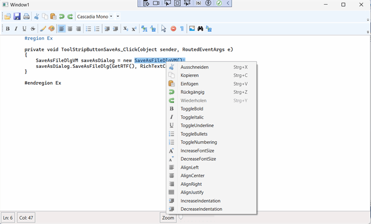Click the Zoom button in the status bar
Image resolution: width=371 pixels, height=224 pixels.
(168, 218)
